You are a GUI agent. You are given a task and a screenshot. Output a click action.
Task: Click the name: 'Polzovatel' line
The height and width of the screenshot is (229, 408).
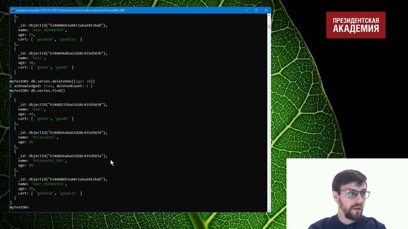[38, 137]
